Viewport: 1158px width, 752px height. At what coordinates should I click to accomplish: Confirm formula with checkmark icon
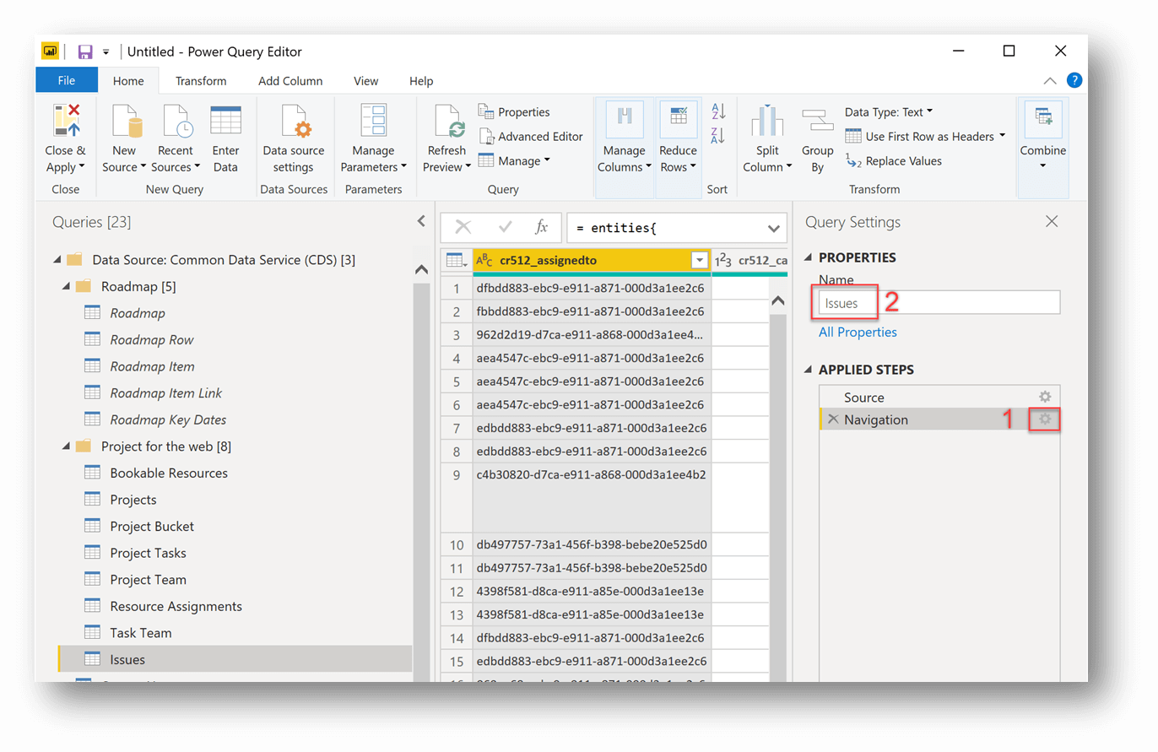[x=506, y=227]
